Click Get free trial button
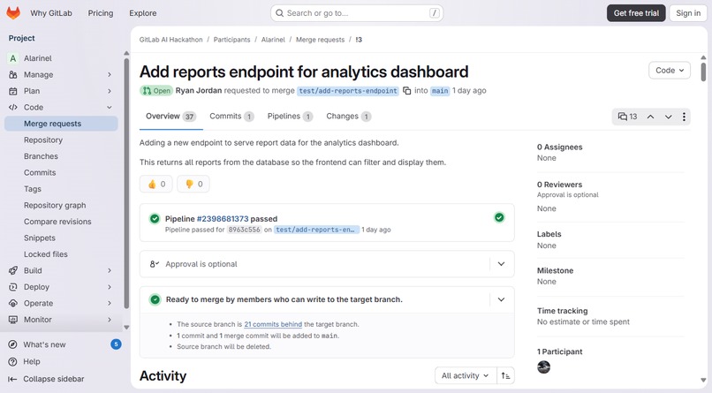Viewport: 712px width, 393px height. [x=636, y=13]
